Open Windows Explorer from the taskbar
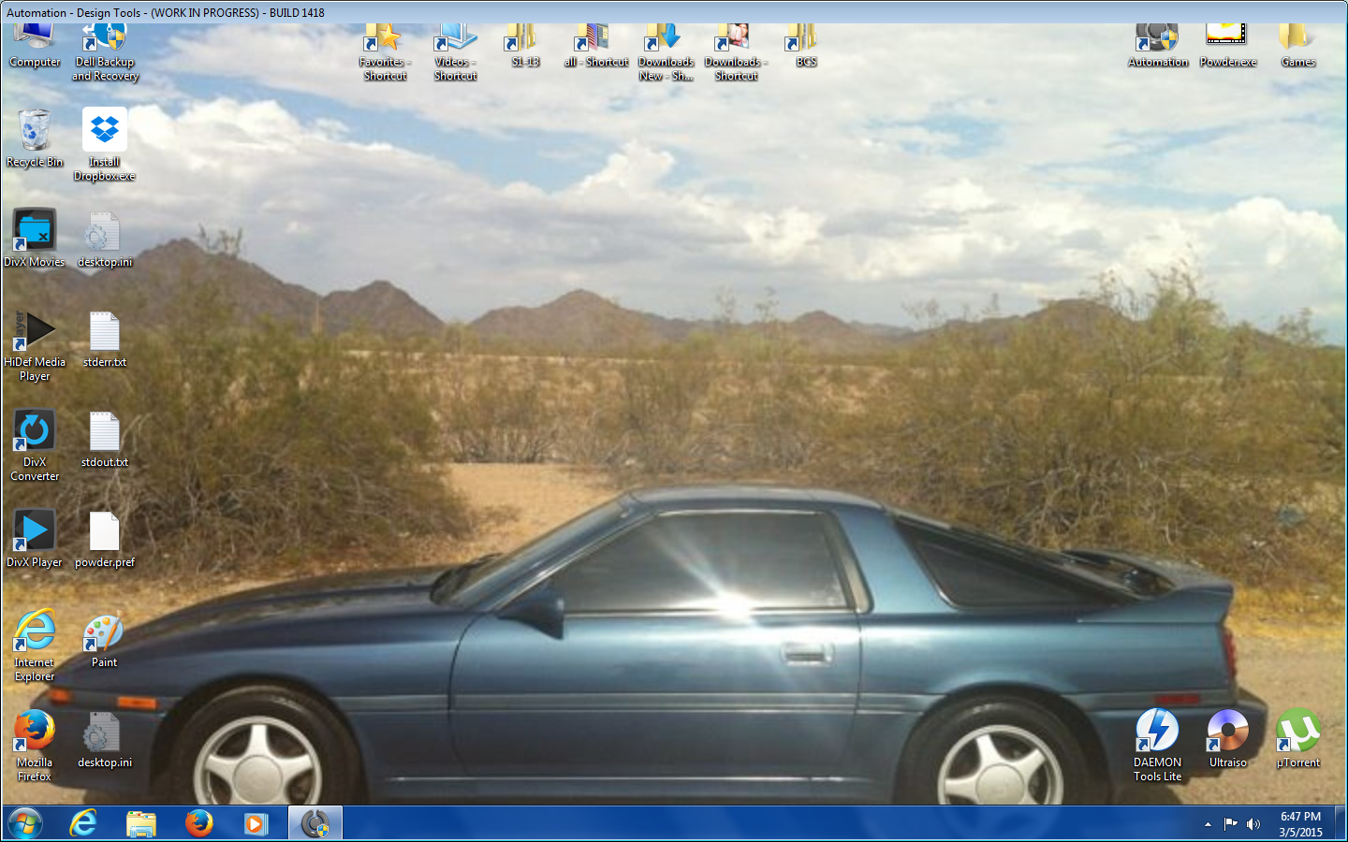The image size is (1348, 842). coord(141,824)
